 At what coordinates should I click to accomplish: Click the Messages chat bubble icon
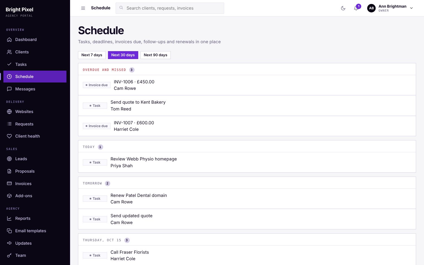pos(9,89)
